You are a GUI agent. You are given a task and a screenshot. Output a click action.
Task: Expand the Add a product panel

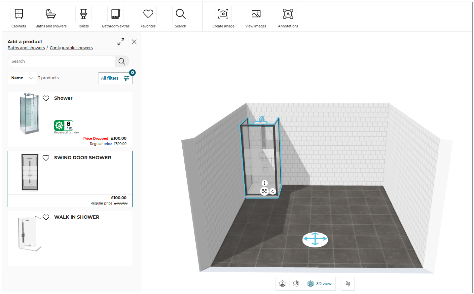121,42
